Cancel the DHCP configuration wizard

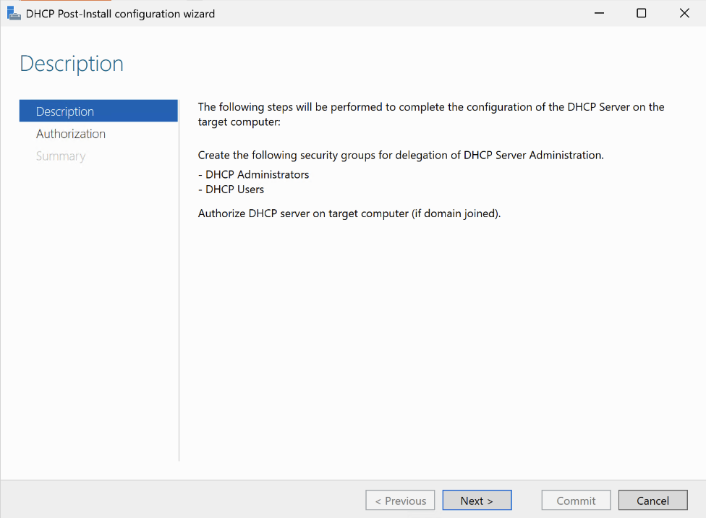652,501
